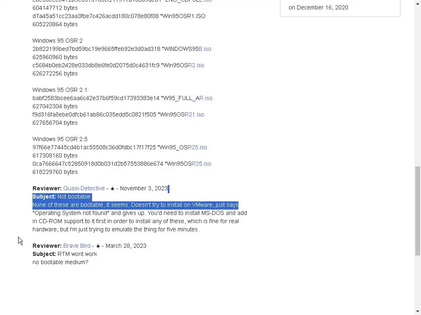Click the 'Windows 95 OSR 2' heading text
This screenshot has width=421, height=315.
pos(58,41)
